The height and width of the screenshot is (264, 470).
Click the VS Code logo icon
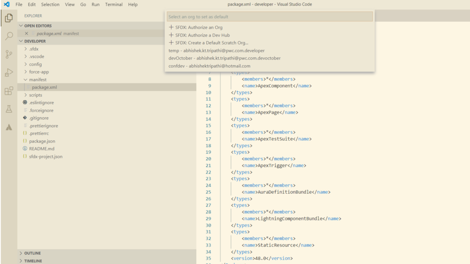(7, 4)
